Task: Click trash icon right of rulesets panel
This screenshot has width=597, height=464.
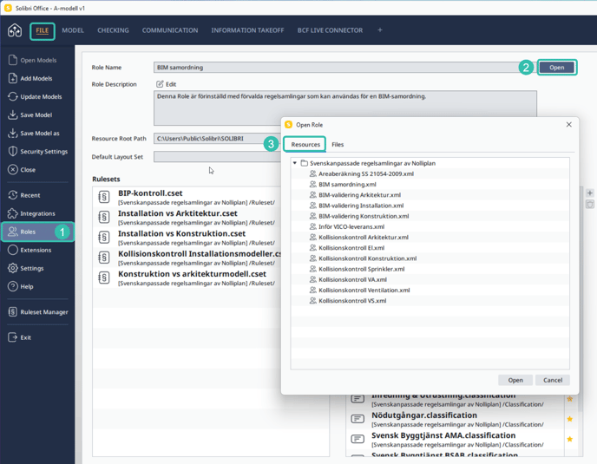Action: point(589,205)
